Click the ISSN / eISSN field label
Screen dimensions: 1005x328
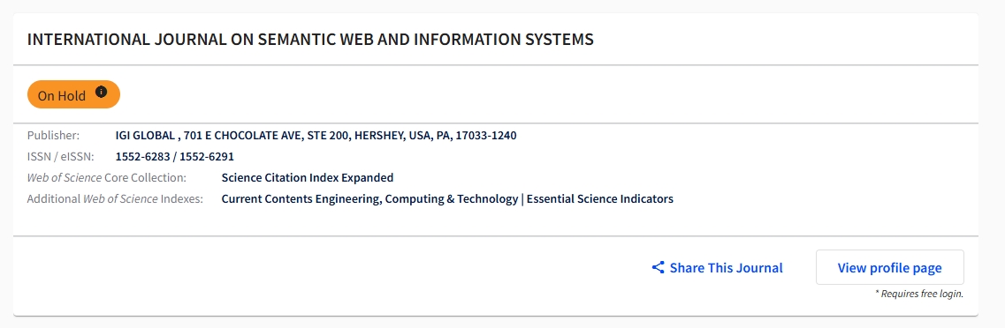(59, 157)
